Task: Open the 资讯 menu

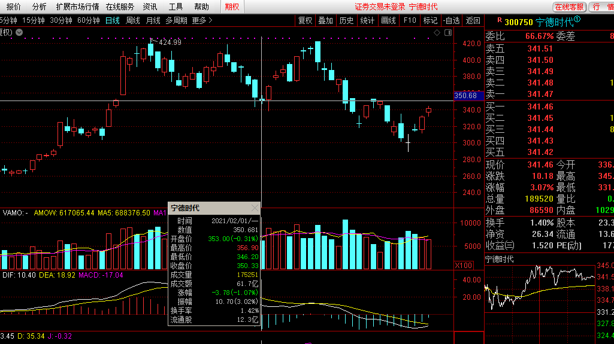Action: (150, 7)
